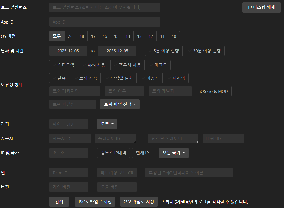Save results with JSON 파일로 저장
The height and width of the screenshot is (208, 284).
click(x=95, y=202)
